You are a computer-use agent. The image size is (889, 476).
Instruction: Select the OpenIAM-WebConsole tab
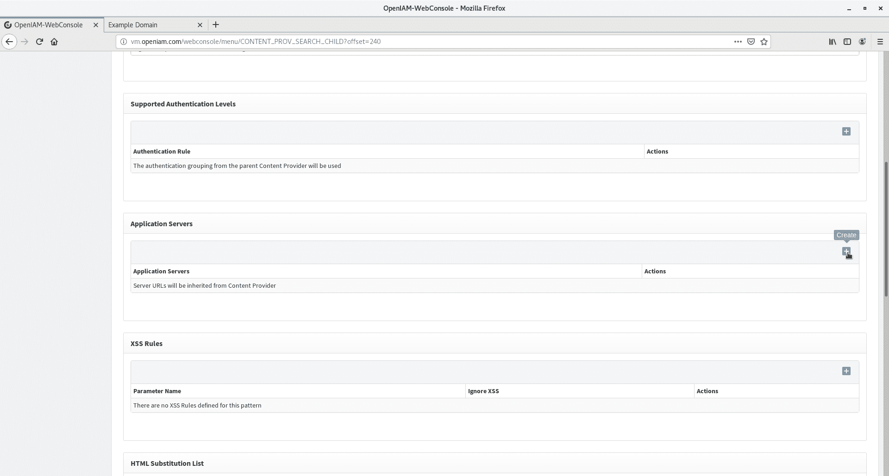[x=49, y=25]
